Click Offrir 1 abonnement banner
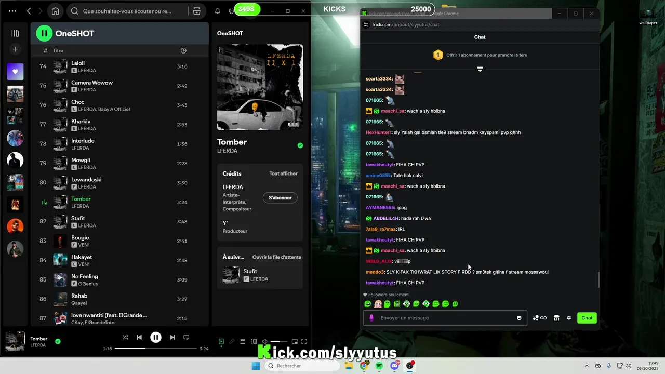The image size is (665, 374). pos(480,55)
